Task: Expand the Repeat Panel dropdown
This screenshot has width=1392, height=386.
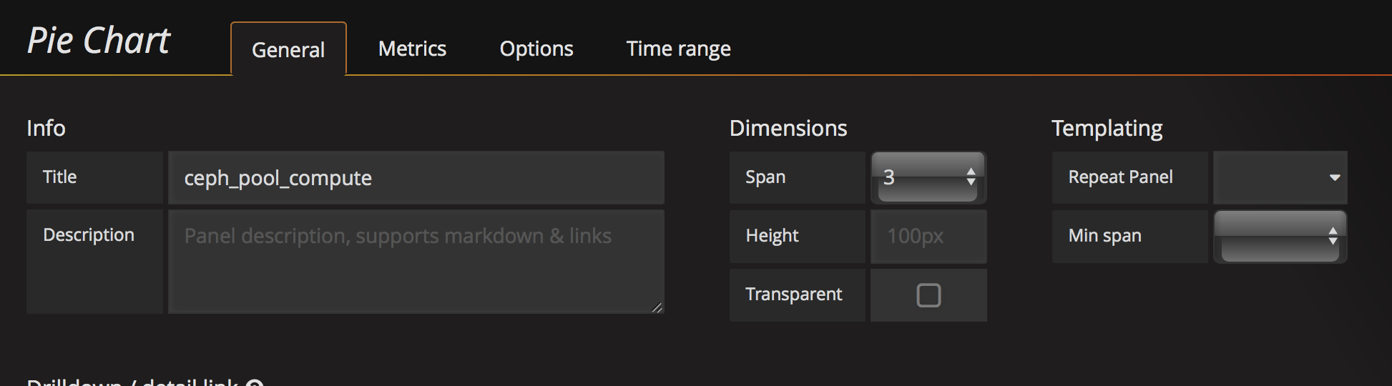Action: point(1280,177)
